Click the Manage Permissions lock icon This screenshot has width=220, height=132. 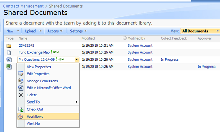coord(21,81)
